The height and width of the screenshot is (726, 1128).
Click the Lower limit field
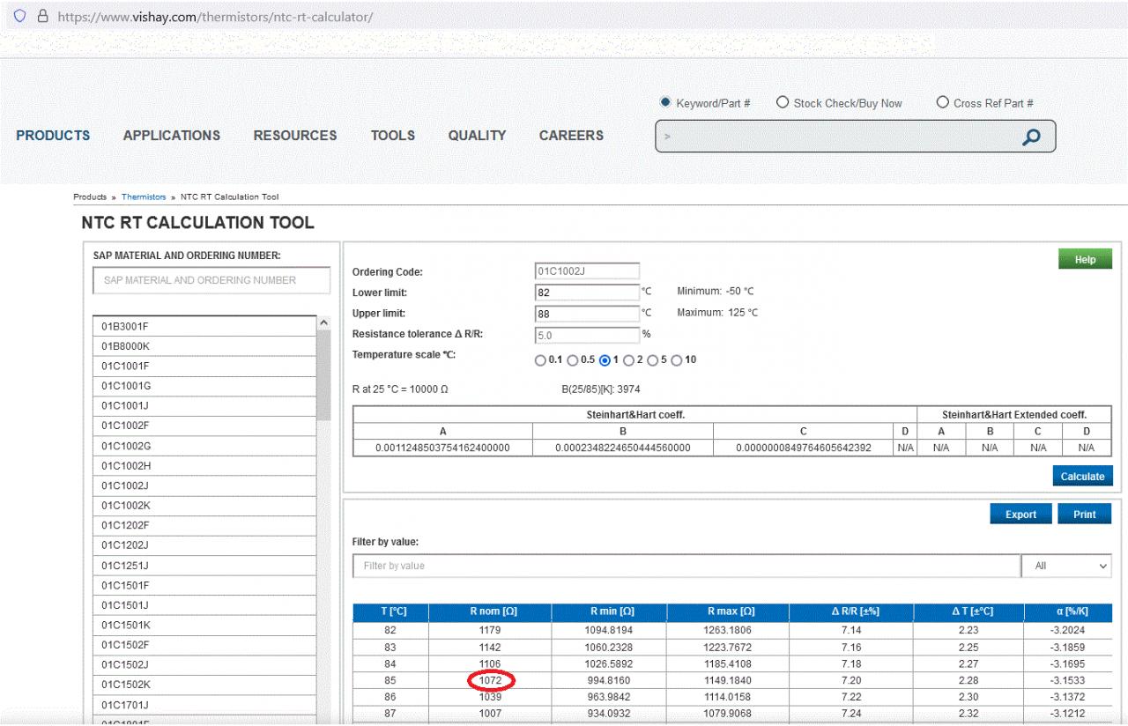click(587, 293)
